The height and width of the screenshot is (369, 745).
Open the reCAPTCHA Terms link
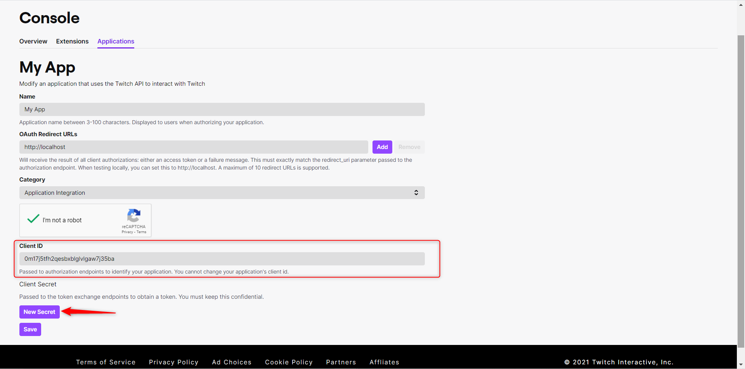pyautogui.click(x=141, y=232)
